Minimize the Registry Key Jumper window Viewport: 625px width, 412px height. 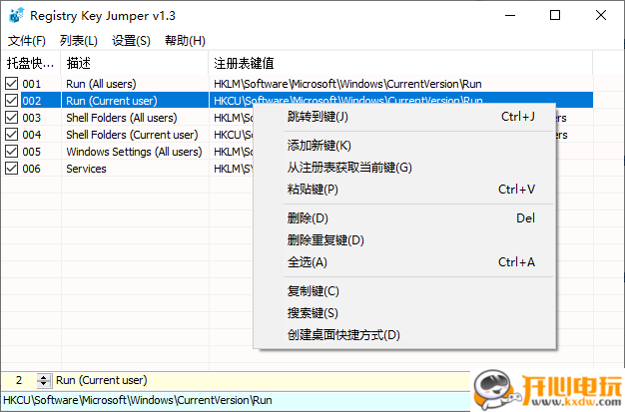510,15
